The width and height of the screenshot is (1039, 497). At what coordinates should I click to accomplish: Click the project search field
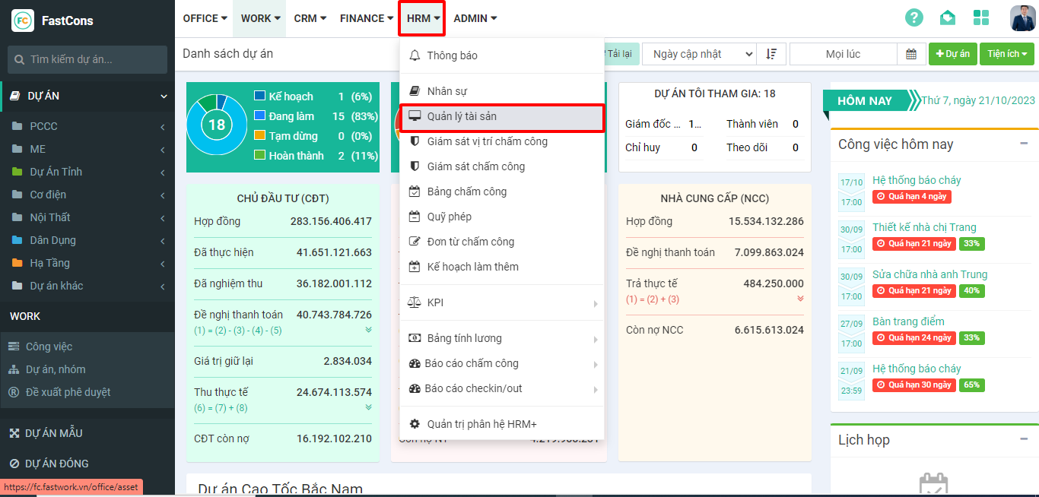(87, 59)
